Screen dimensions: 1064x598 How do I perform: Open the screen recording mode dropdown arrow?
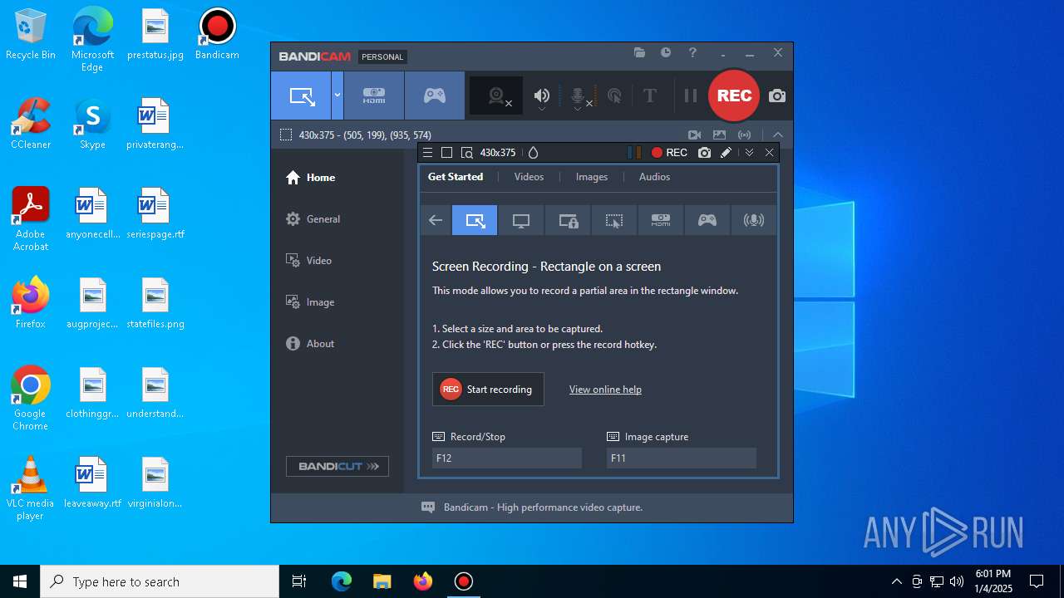[x=337, y=96]
